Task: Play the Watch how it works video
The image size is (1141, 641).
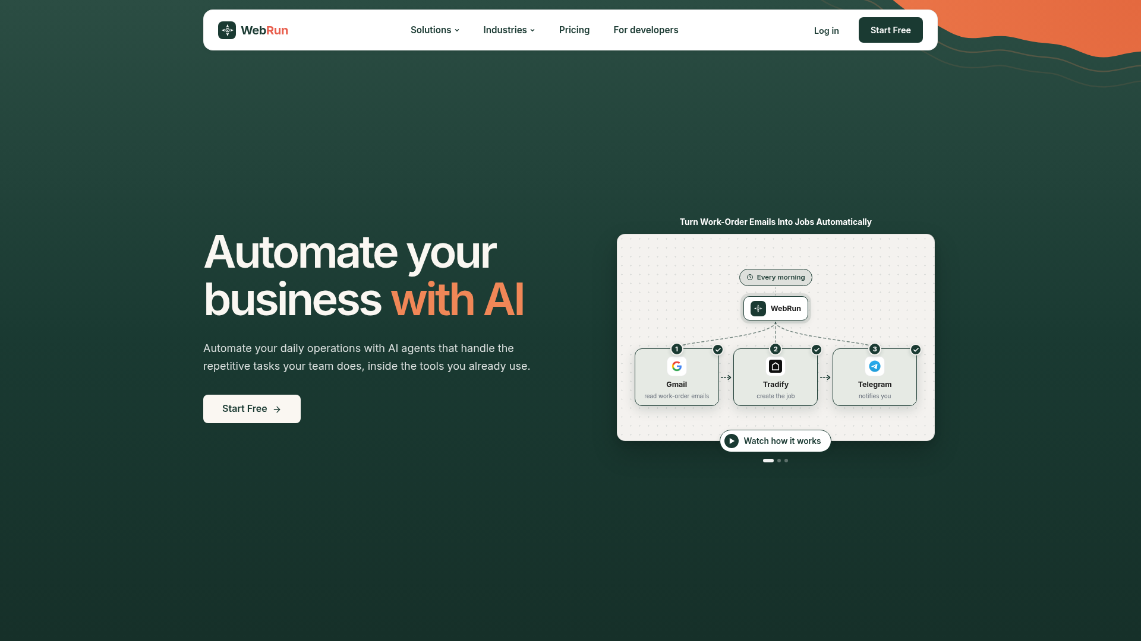Action: 776,441
